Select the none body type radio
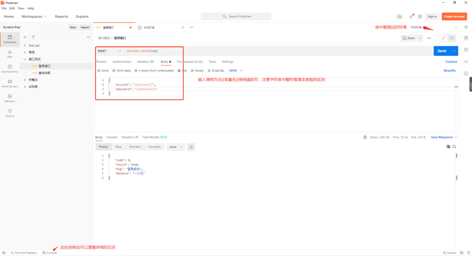The width and height of the screenshot is (472, 256). pyautogui.click(x=99, y=71)
